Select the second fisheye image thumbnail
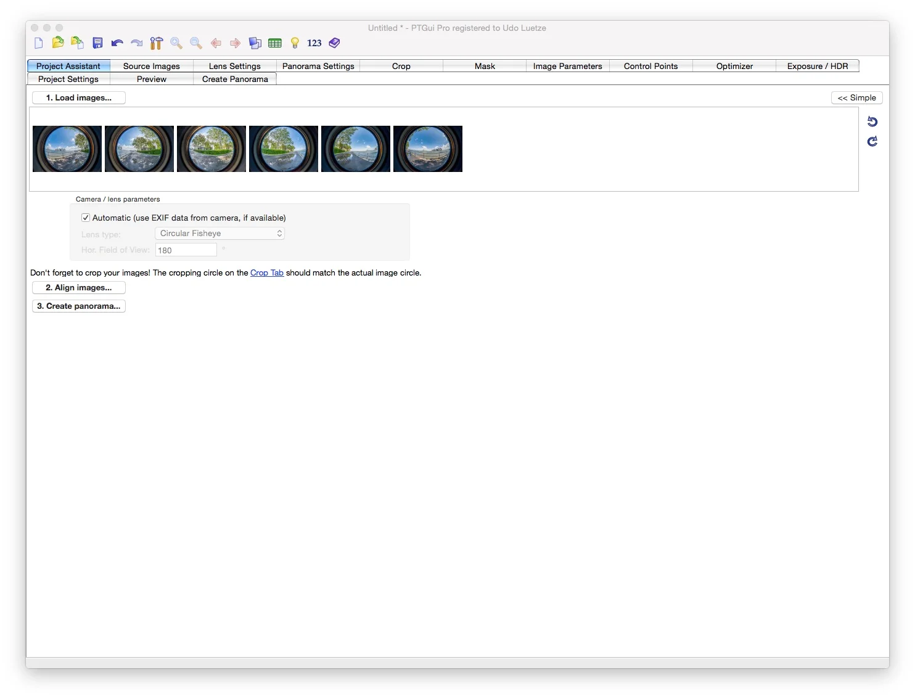915x699 pixels. [139, 149]
